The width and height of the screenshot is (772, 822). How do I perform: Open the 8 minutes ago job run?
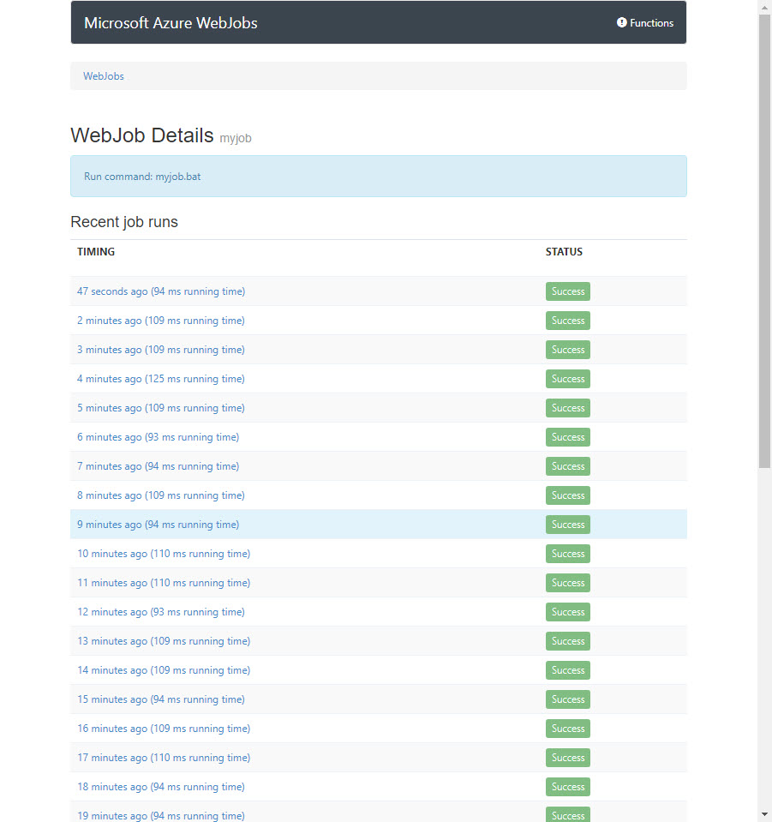tap(161, 495)
